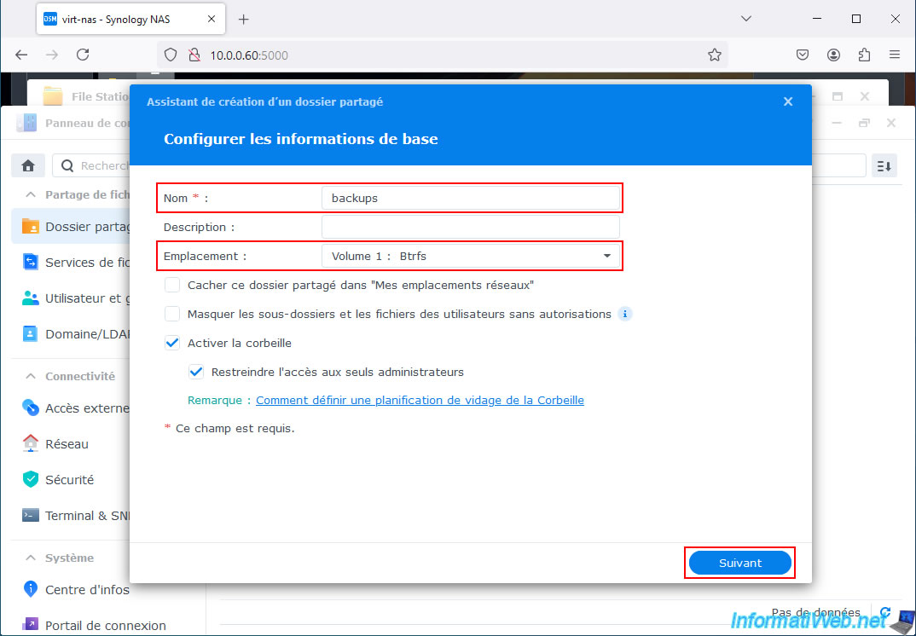Open Sécurité in sidebar
Viewport: 916px width, 636px height.
tap(70, 479)
